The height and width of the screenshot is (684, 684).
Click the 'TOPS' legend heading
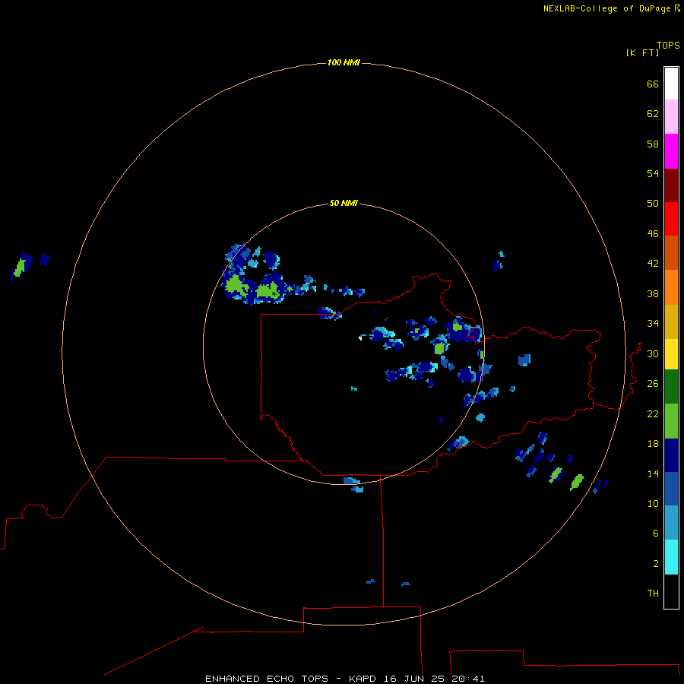click(x=668, y=45)
